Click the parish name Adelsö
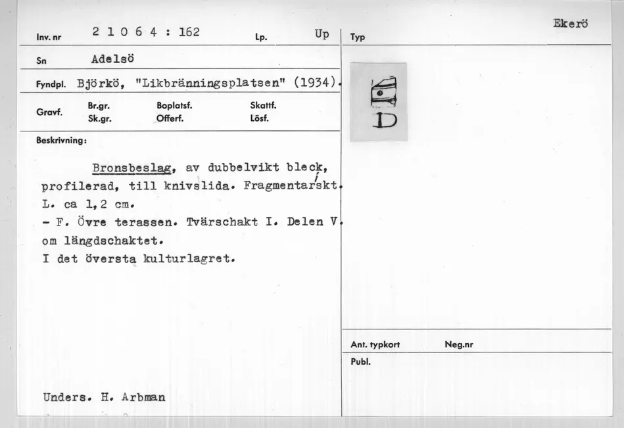This screenshot has width=624, height=428. coord(113,58)
